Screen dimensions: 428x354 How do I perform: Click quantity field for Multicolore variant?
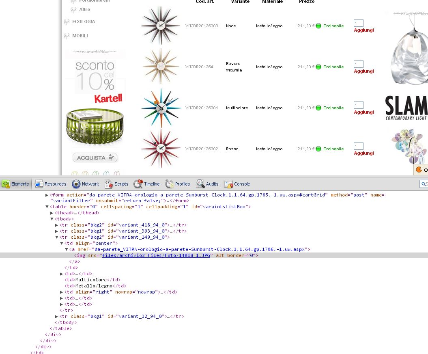pos(358,105)
